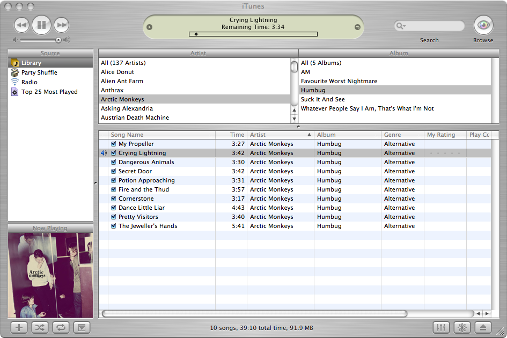Add playlist with the plus button

click(19, 328)
